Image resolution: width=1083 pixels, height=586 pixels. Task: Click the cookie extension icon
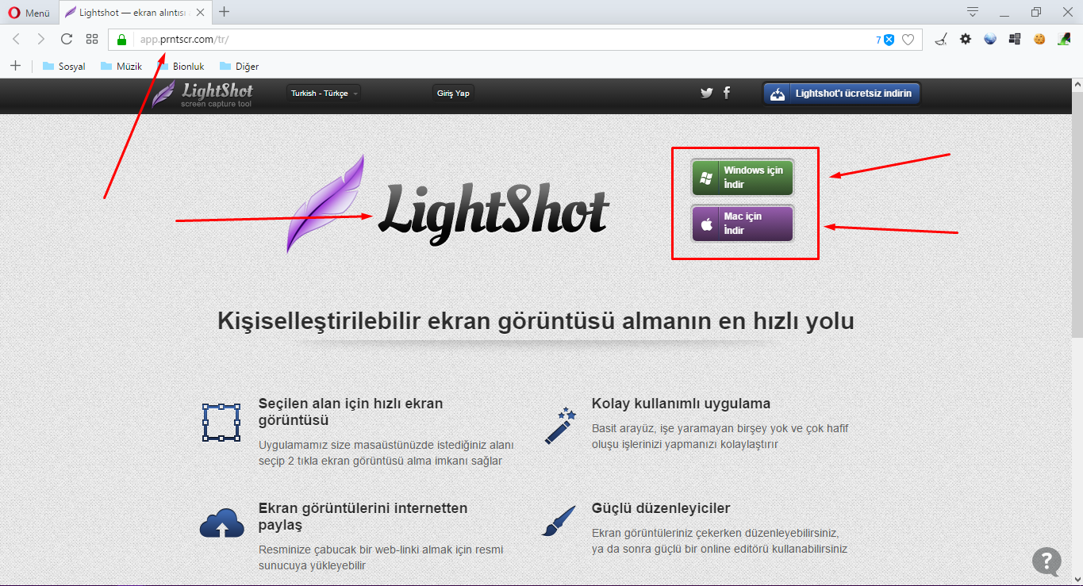click(1039, 39)
